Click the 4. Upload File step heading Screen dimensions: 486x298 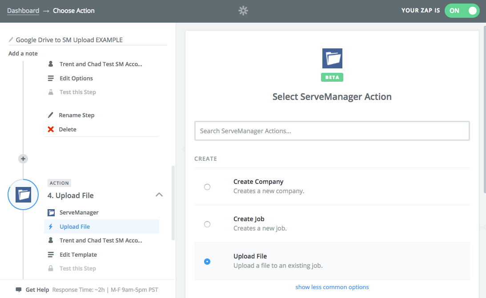(70, 195)
